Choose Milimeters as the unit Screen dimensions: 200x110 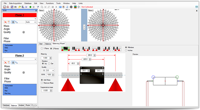(126, 47)
